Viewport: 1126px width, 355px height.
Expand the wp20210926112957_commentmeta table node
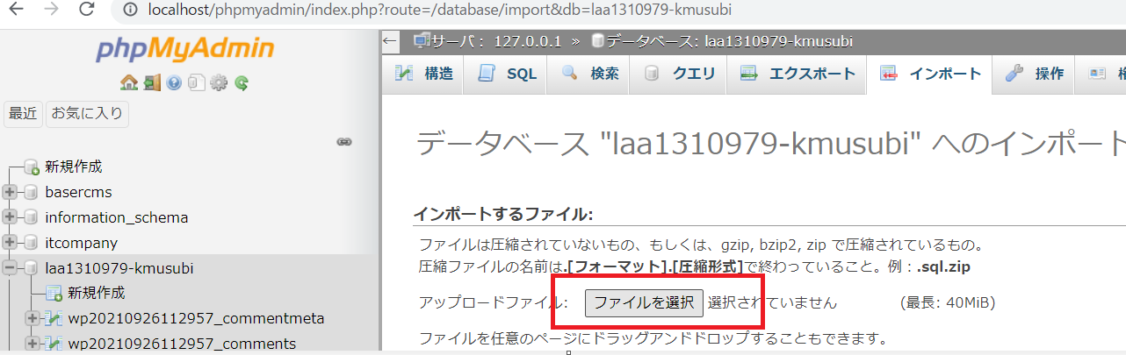click(33, 318)
